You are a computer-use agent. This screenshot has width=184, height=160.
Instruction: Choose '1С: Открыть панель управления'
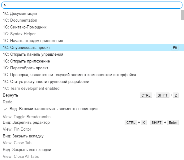point(33,54)
